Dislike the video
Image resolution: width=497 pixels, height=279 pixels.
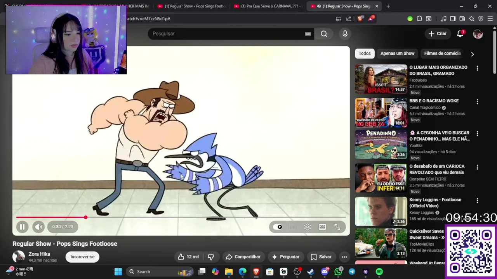pos(211,257)
